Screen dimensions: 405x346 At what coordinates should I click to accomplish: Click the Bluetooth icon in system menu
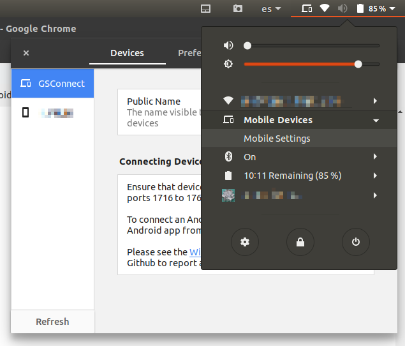[x=228, y=156]
